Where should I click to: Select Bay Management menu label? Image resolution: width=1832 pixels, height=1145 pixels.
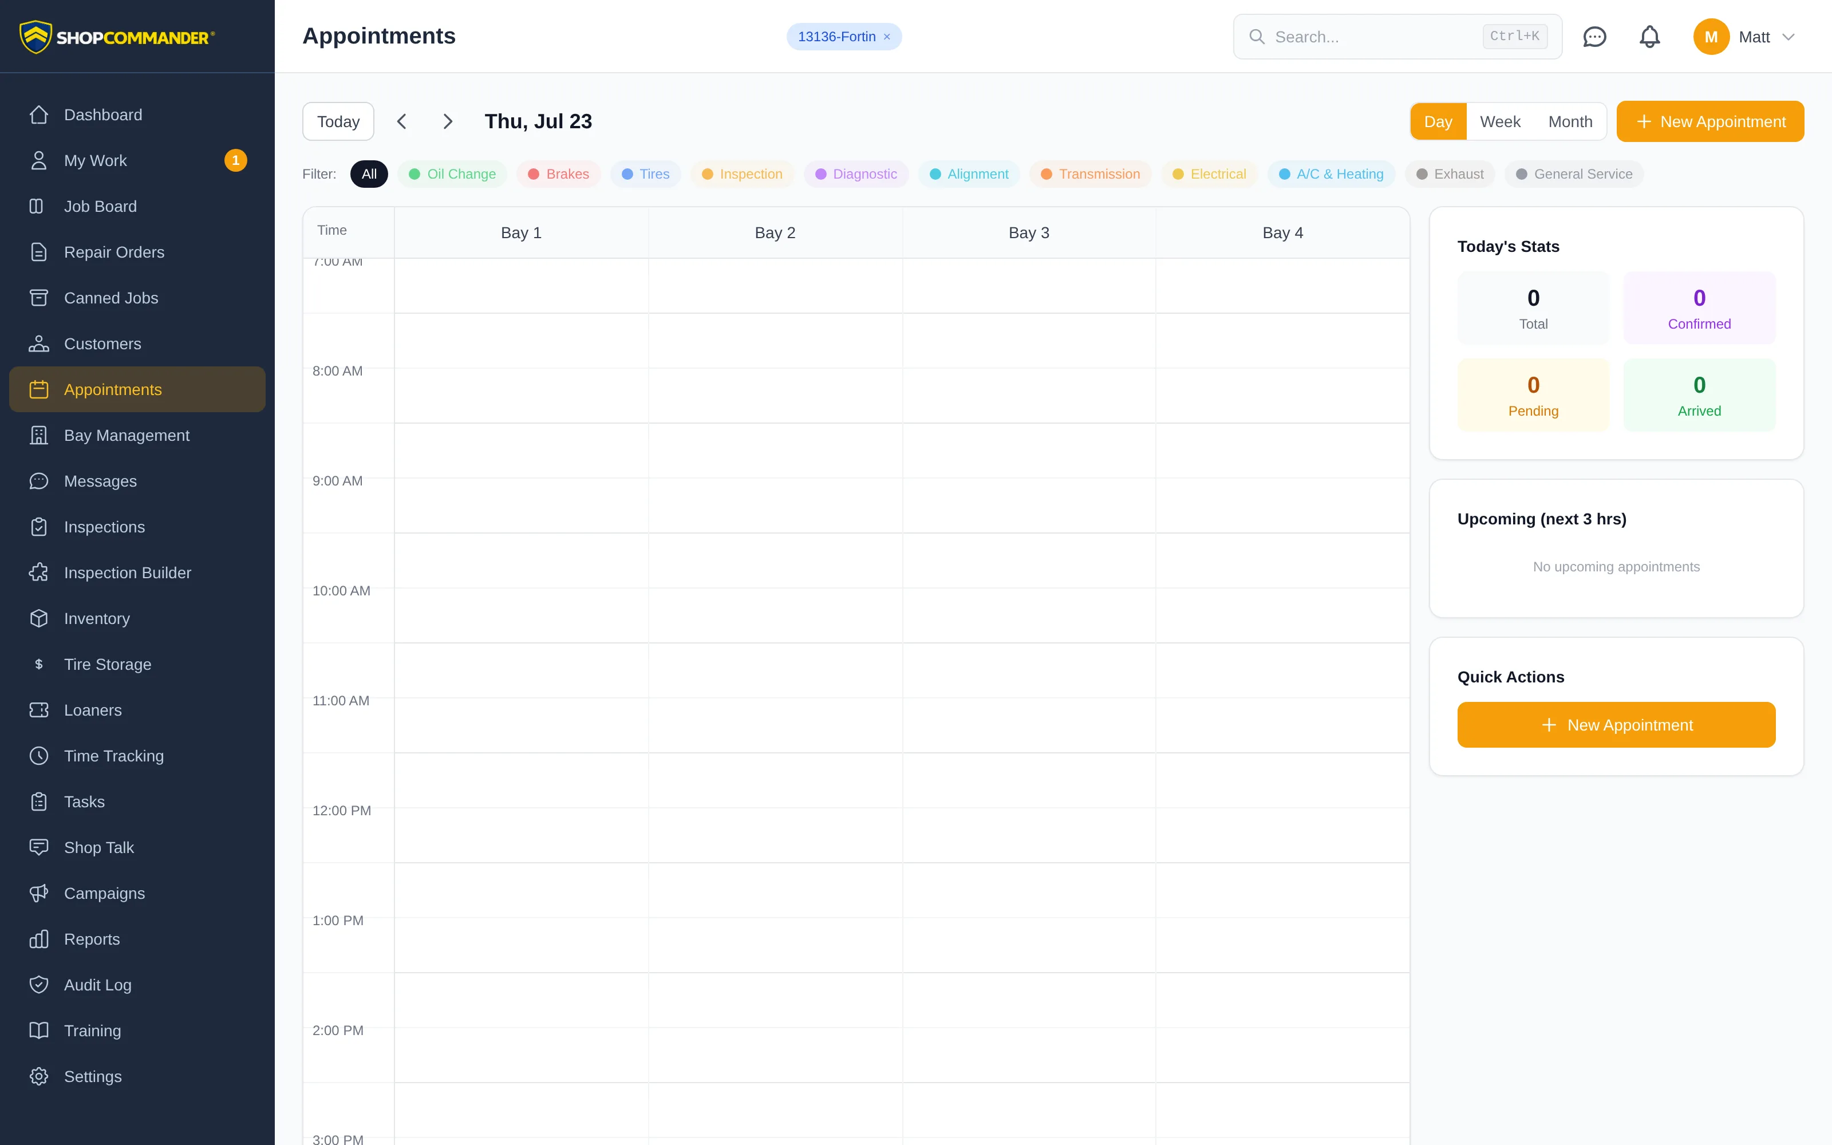coord(127,436)
